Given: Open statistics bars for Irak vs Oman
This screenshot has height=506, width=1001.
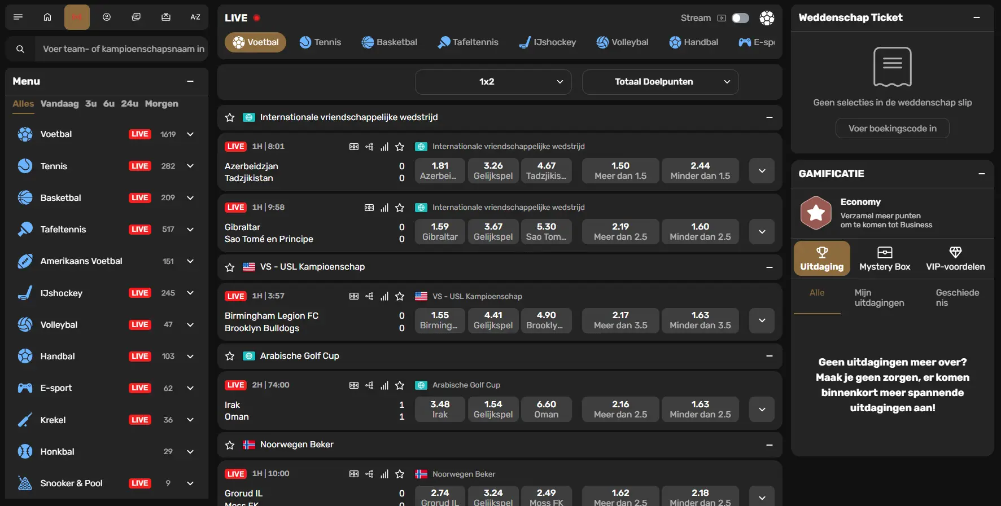Looking at the screenshot, I should (x=384, y=385).
